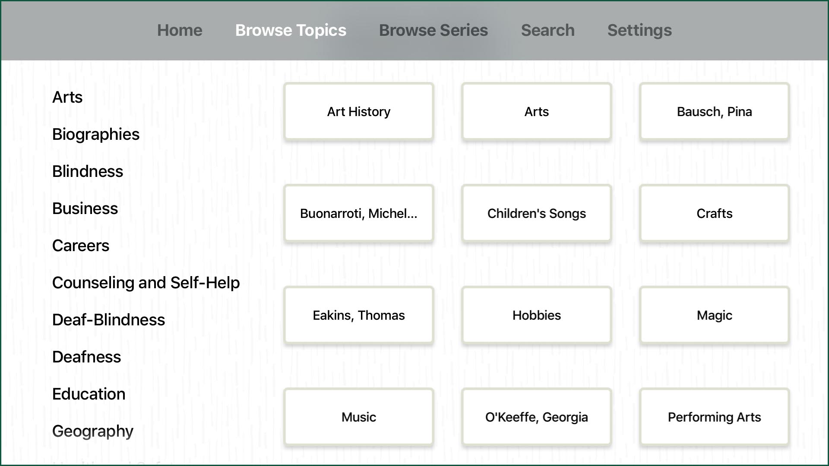Select the Performing Arts topic card
Screen dimensions: 829x466
(714, 417)
